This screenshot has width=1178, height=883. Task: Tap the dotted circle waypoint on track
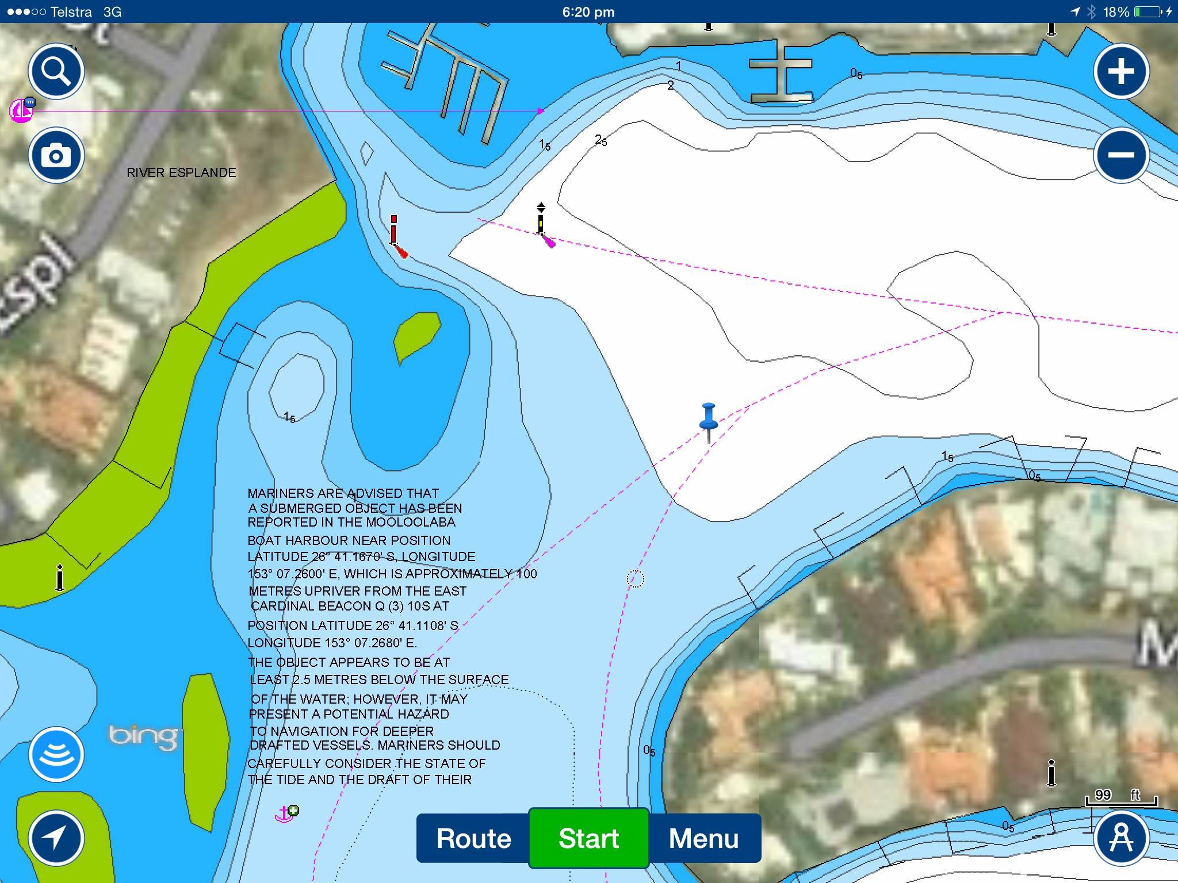coord(635,579)
